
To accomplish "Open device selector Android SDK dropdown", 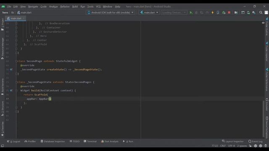I will [111, 13].
